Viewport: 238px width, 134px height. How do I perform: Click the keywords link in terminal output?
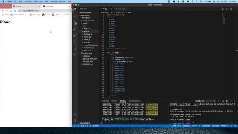118,118
